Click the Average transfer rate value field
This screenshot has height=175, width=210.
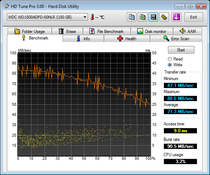pyautogui.click(x=180, y=111)
